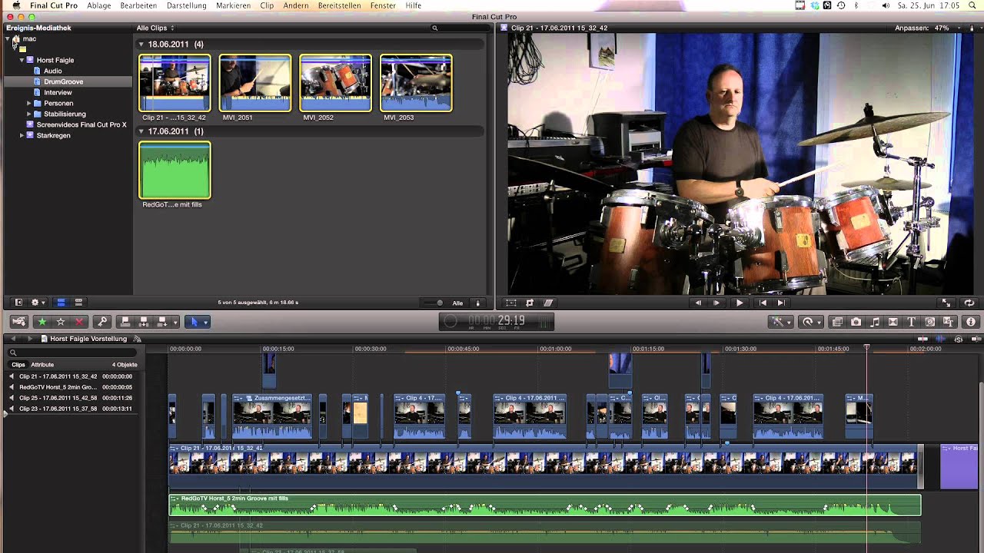Mark selection as favorite with green star
This screenshot has width=984, height=553.
[x=42, y=322]
